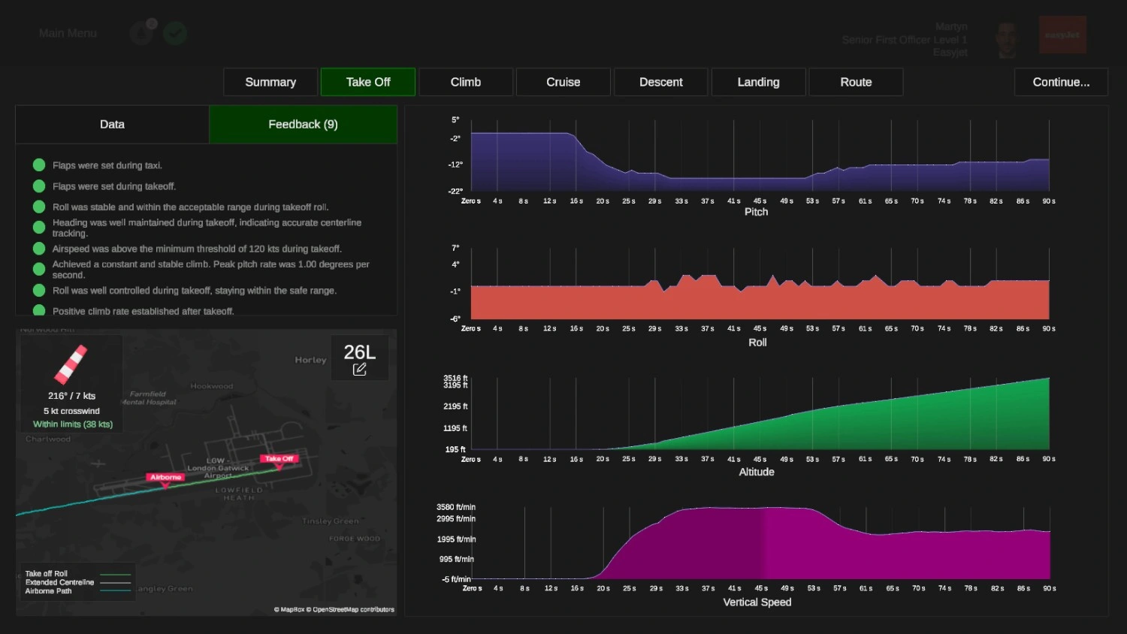View the Landing tab
The image size is (1127, 634).
click(758, 82)
